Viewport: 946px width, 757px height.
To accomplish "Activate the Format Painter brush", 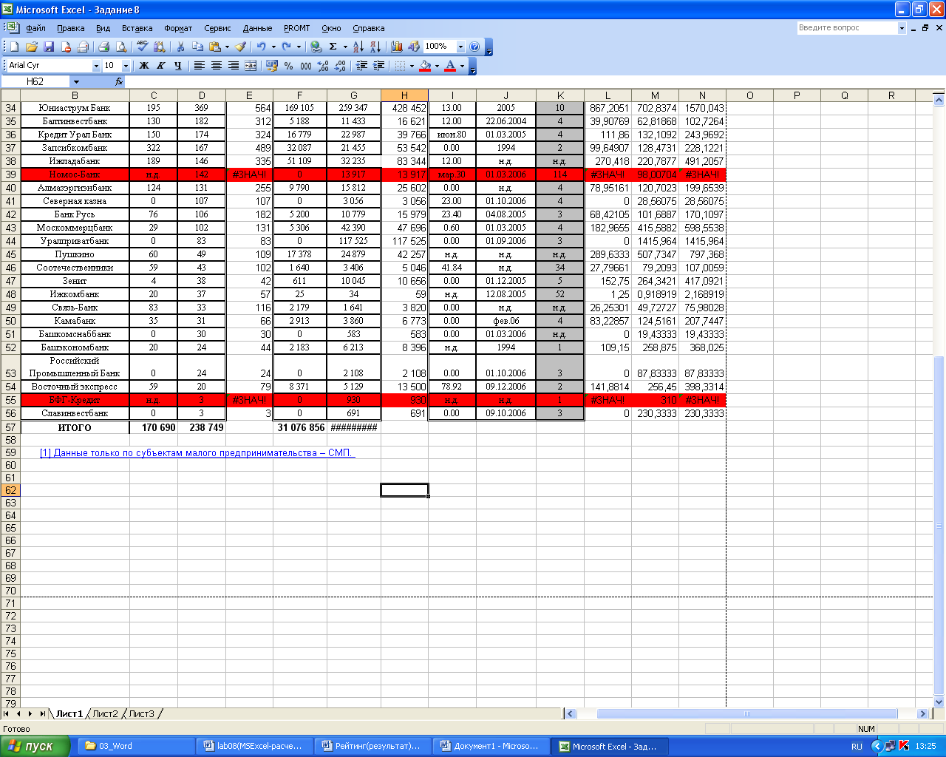I will [240, 47].
